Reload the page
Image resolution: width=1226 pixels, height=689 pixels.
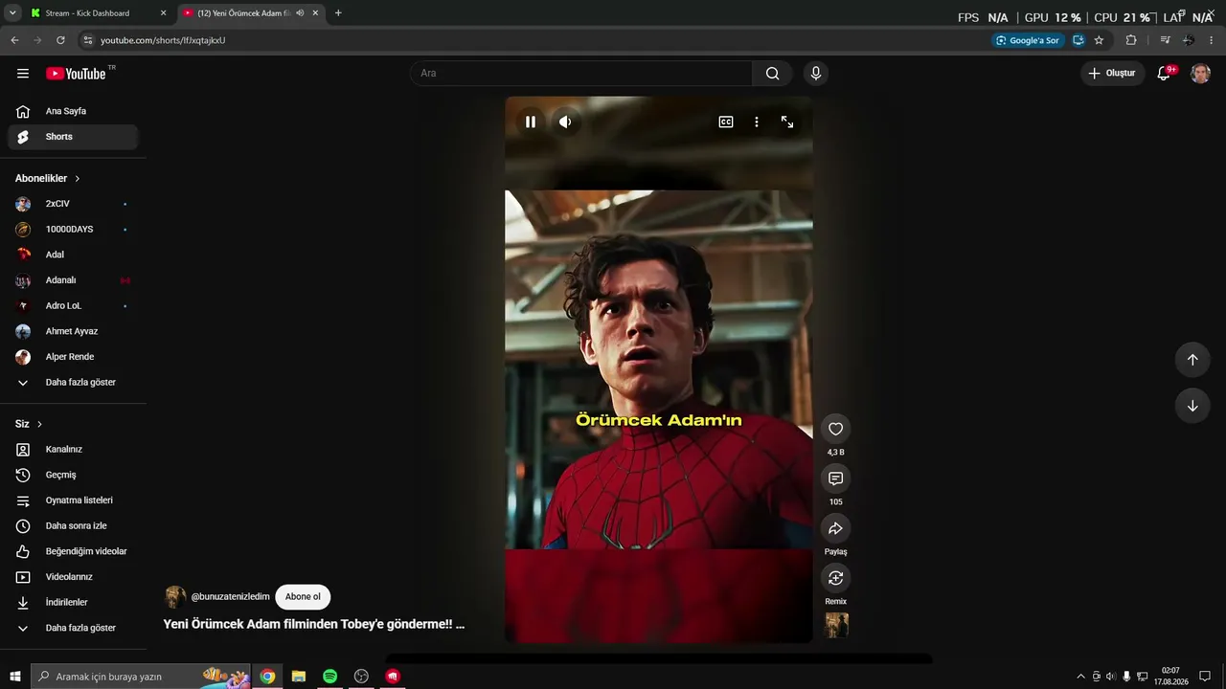coord(60,40)
